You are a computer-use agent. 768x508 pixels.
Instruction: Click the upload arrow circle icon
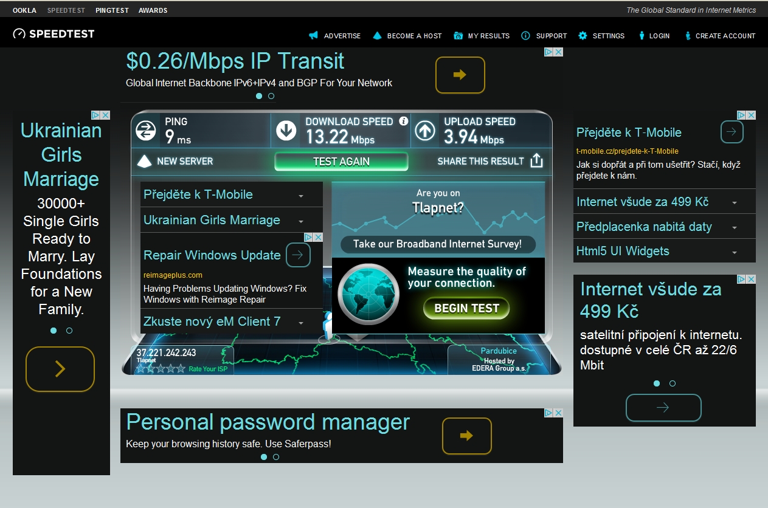(x=424, y=131)
